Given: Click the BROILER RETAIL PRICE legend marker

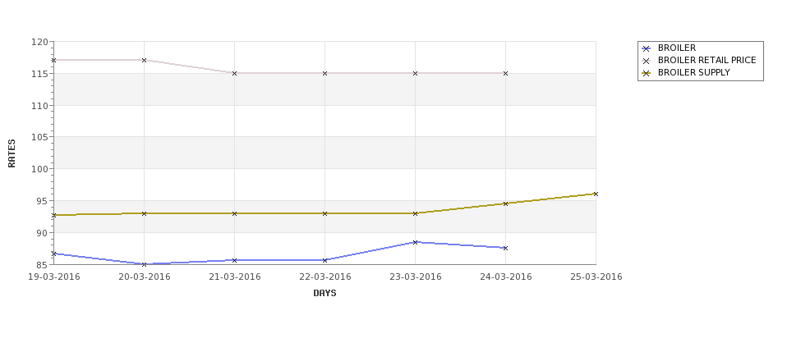Looking at the screenshot, I should pos(646,61).
